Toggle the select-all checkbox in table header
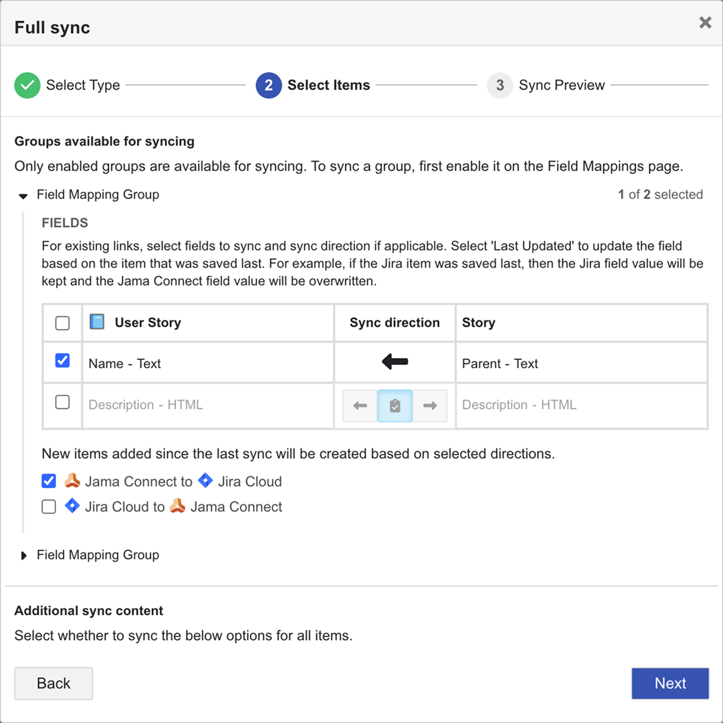 [x=62, y=323]
